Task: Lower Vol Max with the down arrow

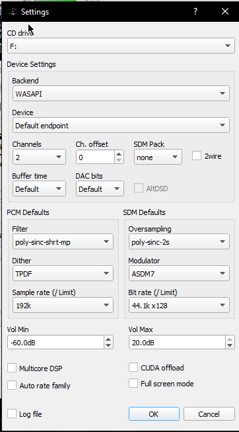Action: [x=230, y=345]
